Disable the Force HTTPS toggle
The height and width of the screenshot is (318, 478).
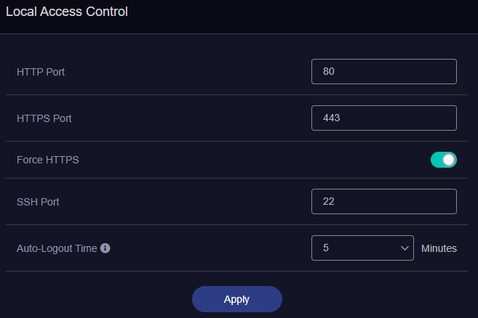pyautogui.click(x=443, y=160)
